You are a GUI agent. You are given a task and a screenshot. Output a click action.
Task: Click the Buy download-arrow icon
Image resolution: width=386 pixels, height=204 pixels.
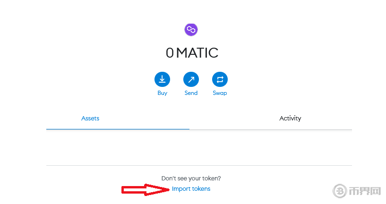[162, 79]
